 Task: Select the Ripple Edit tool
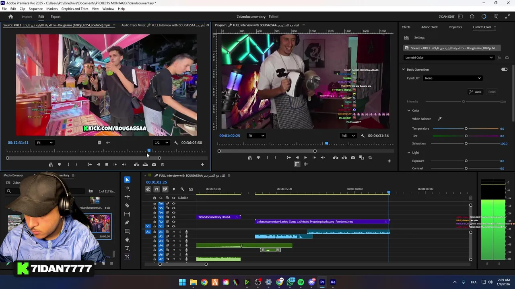(x=127, y=197)
